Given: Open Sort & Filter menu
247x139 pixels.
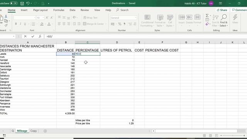Looking at the screenshot, I should pos(215,20).
